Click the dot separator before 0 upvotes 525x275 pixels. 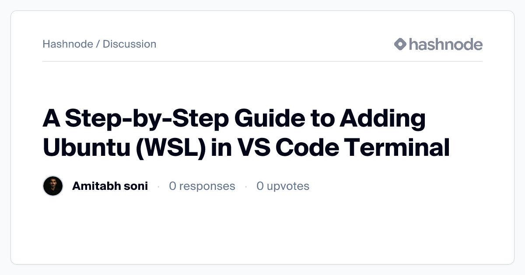[x=246, y=187]
